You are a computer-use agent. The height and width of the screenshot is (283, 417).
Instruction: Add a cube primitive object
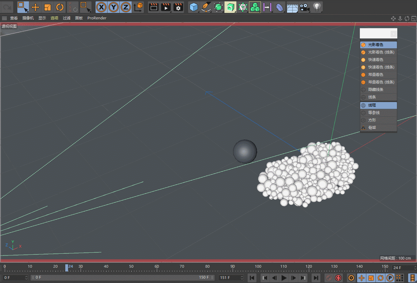click(194, 7)
